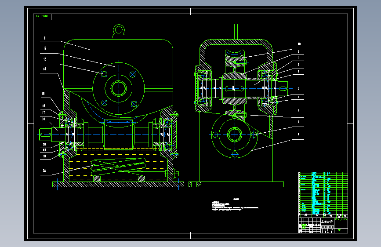Click callout number 20

coord(44,150)
